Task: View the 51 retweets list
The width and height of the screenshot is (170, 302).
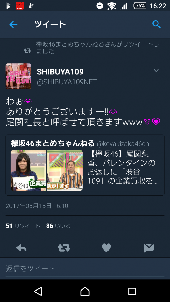Action: click(23, 226)
